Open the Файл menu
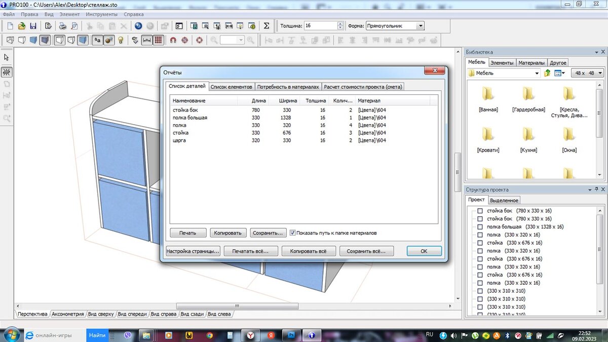The height and width of the screenshot is (342, 608). [9, 14]
